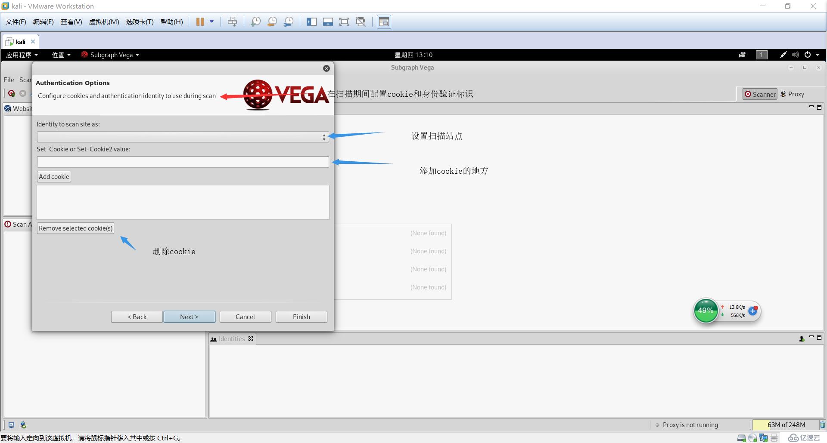Expand the 应用程序 applications menu
Screen dimensions: 827x443
point(22,55)
